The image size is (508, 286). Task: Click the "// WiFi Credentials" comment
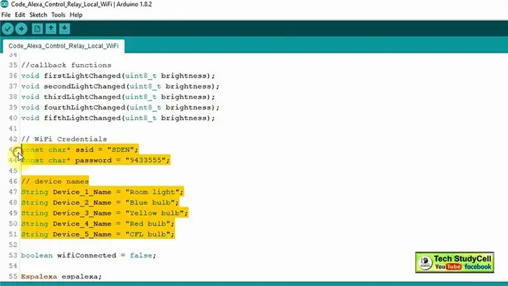64,139
